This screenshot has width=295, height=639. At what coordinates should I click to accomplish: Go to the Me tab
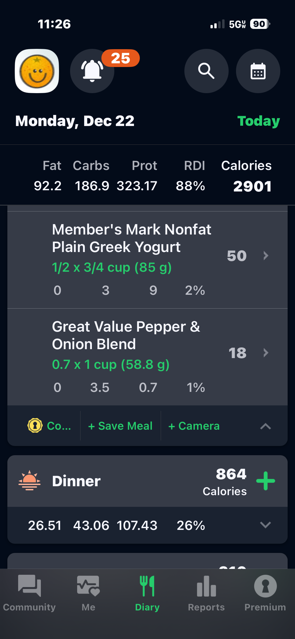click(x=88, y=592)
